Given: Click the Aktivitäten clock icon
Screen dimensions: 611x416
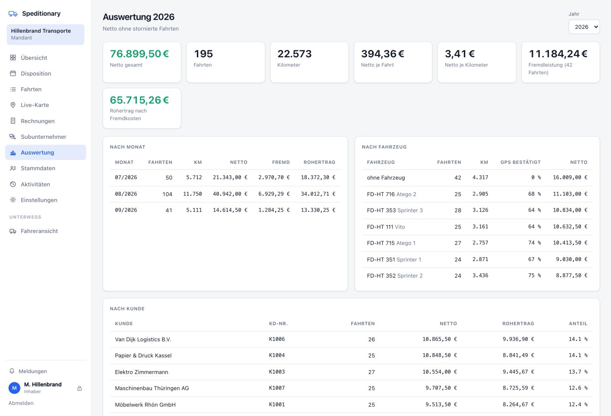Looking at the screenshot, I should coord(13,184).
